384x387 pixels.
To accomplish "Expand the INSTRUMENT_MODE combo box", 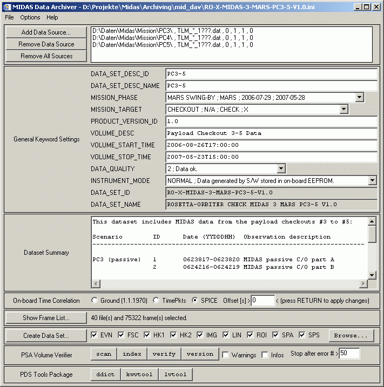I will 372,181.
